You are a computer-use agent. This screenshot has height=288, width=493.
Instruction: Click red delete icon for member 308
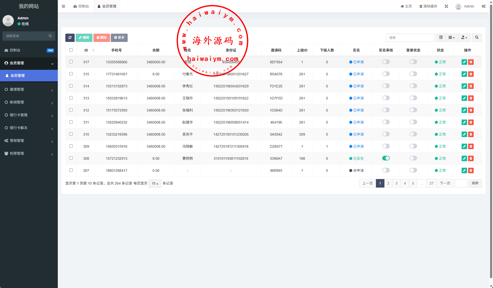coord(471,158)
